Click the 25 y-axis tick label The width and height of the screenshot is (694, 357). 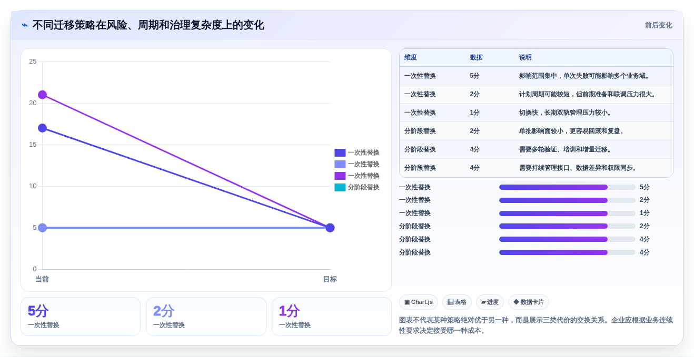point(33,62)
